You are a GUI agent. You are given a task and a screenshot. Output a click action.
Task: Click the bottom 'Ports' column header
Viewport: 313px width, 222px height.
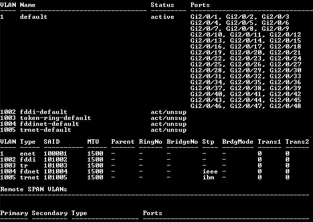(153, 213)
